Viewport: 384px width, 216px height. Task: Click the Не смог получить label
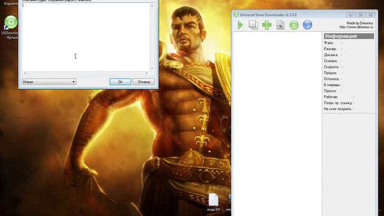tap(338, 109)
